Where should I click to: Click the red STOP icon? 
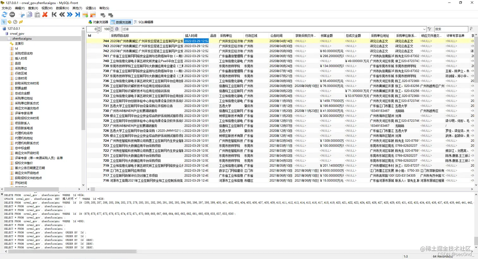[12, 15]
